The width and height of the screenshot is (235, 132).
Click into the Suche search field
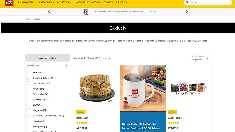[x=210, y=2]
